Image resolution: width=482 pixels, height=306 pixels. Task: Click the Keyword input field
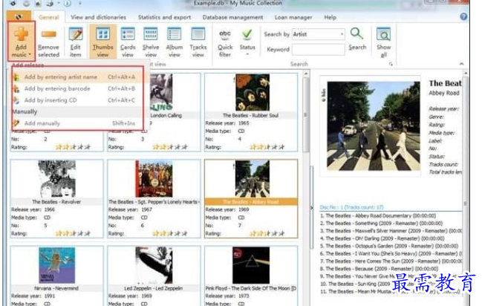pos(318,49)
